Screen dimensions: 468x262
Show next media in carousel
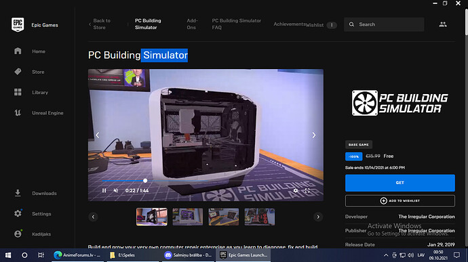(313, 135)
